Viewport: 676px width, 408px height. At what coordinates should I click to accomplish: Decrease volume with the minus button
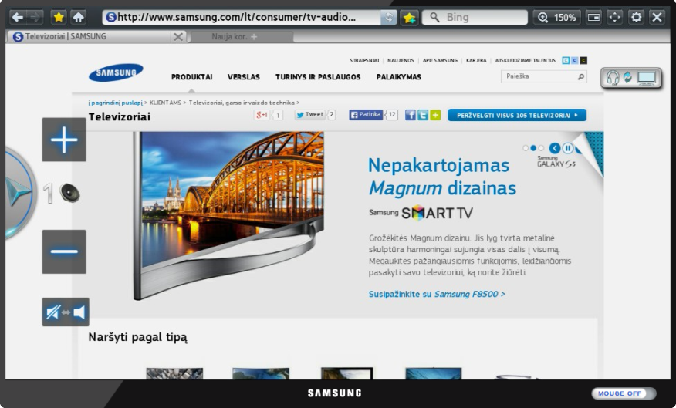coord(64,251)
